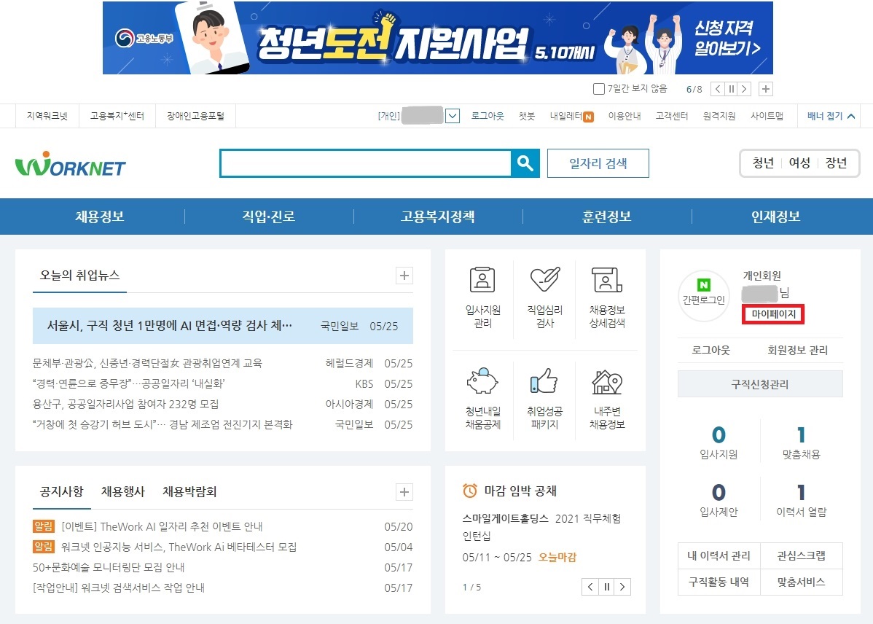Go to next 마감 임박 공채 item

pyautogui.click(x=622, y=587)
